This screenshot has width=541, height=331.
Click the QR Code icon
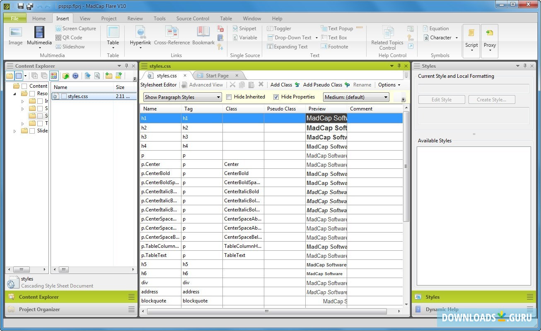click(x=58, y=38)
